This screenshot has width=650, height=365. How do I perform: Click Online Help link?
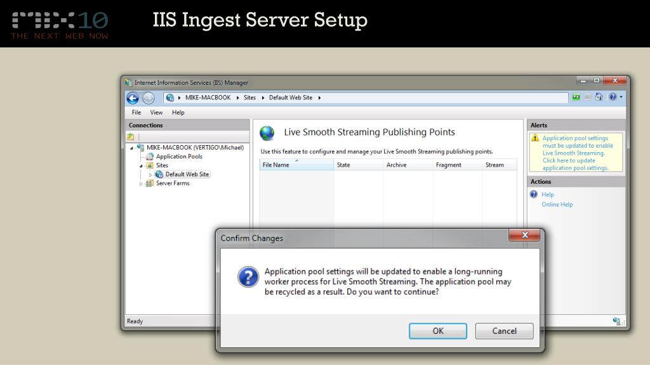pos(557,205)
